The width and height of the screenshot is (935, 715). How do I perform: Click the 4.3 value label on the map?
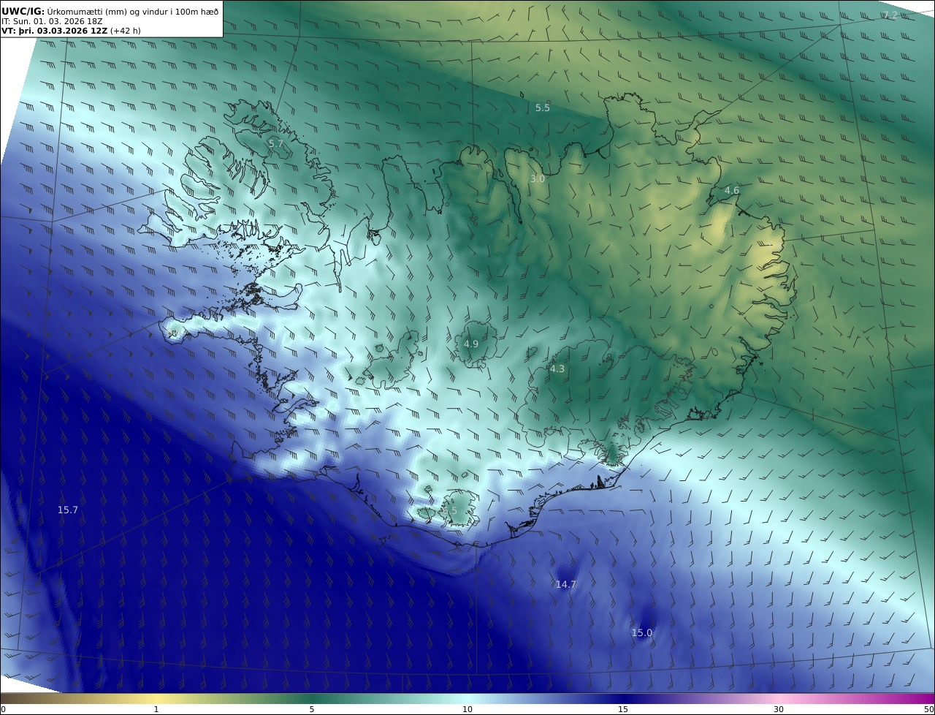[557, 369]
